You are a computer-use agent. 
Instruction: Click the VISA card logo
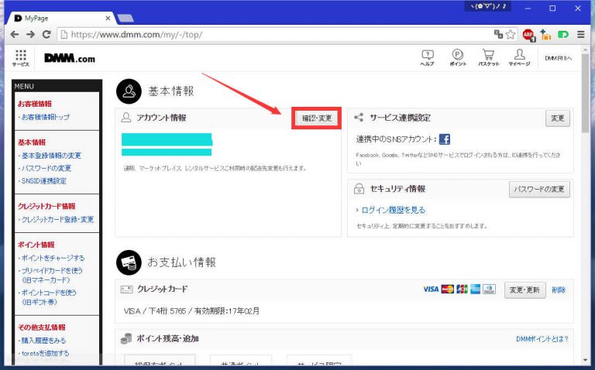(431, 289)
